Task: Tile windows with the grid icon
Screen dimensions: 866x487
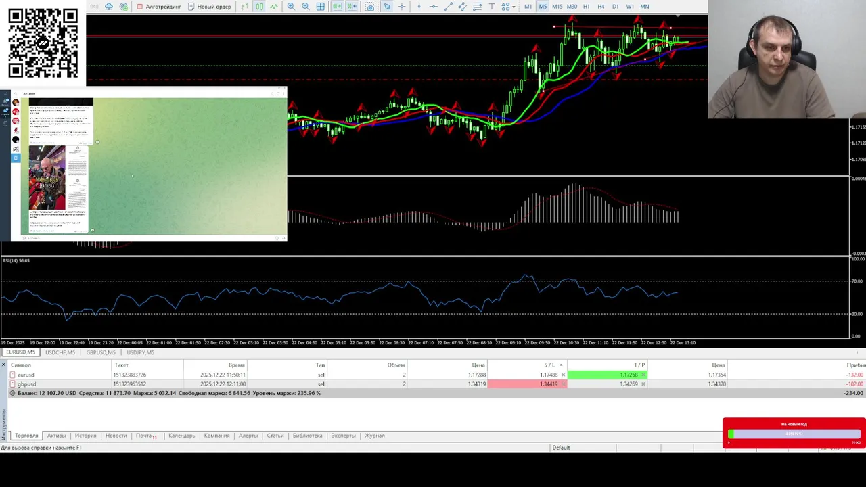Action: (320, 6)
